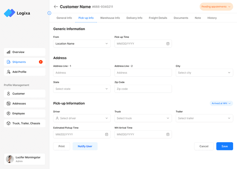Open the Freight Details tab
This screenshot has width=237, height=169.
click(x=158, y=18)
